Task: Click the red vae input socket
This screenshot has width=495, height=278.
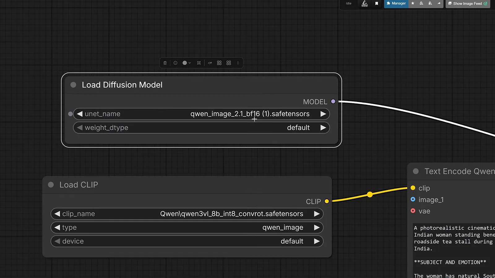Action: click(413, 211)
